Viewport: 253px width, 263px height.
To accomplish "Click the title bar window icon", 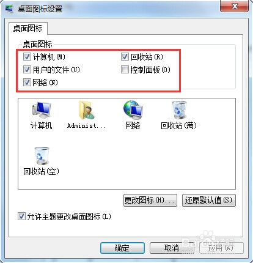I will (x=9, y=9).
